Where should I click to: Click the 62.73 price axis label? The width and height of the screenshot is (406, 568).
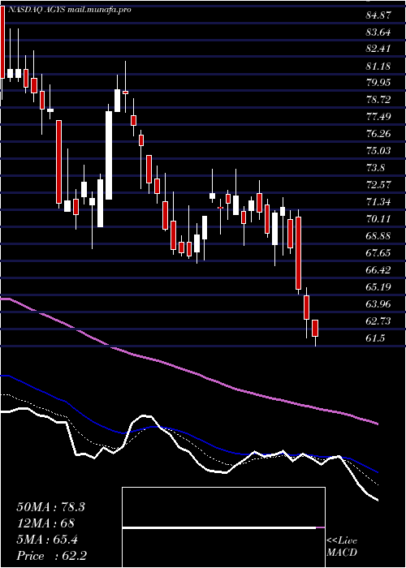tap(378, 321)
